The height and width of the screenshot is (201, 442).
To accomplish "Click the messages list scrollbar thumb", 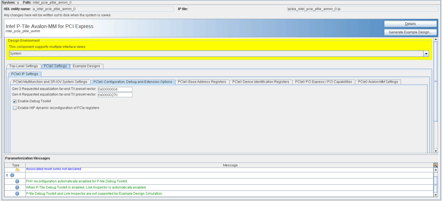I will (x=436, y=185).
